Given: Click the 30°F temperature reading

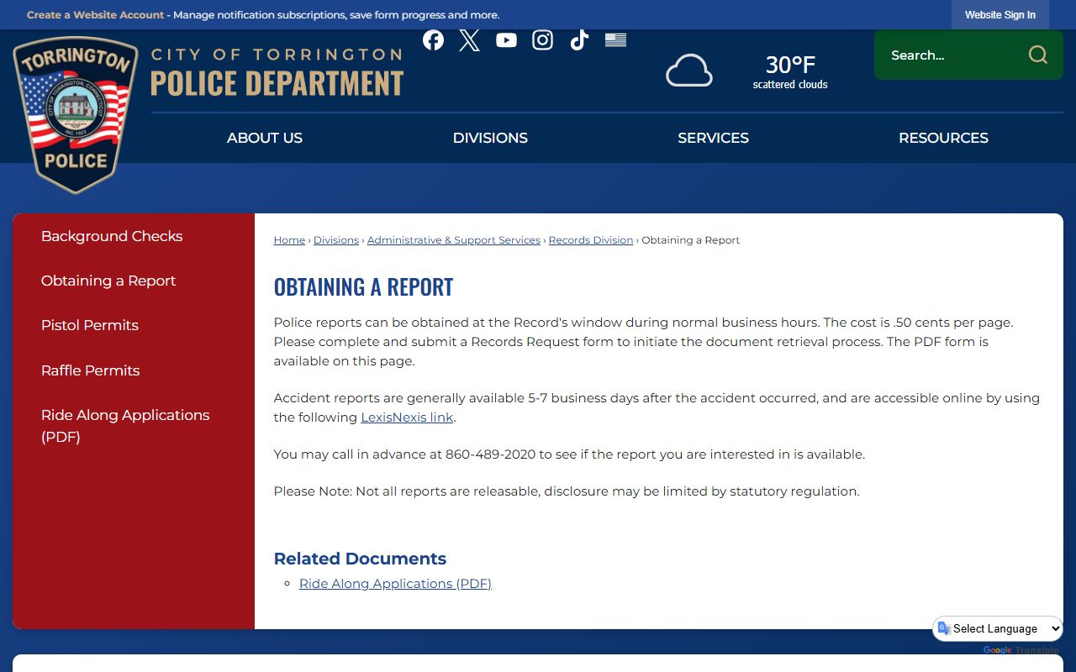Looking at the screenshot, I should click(790, 65).
